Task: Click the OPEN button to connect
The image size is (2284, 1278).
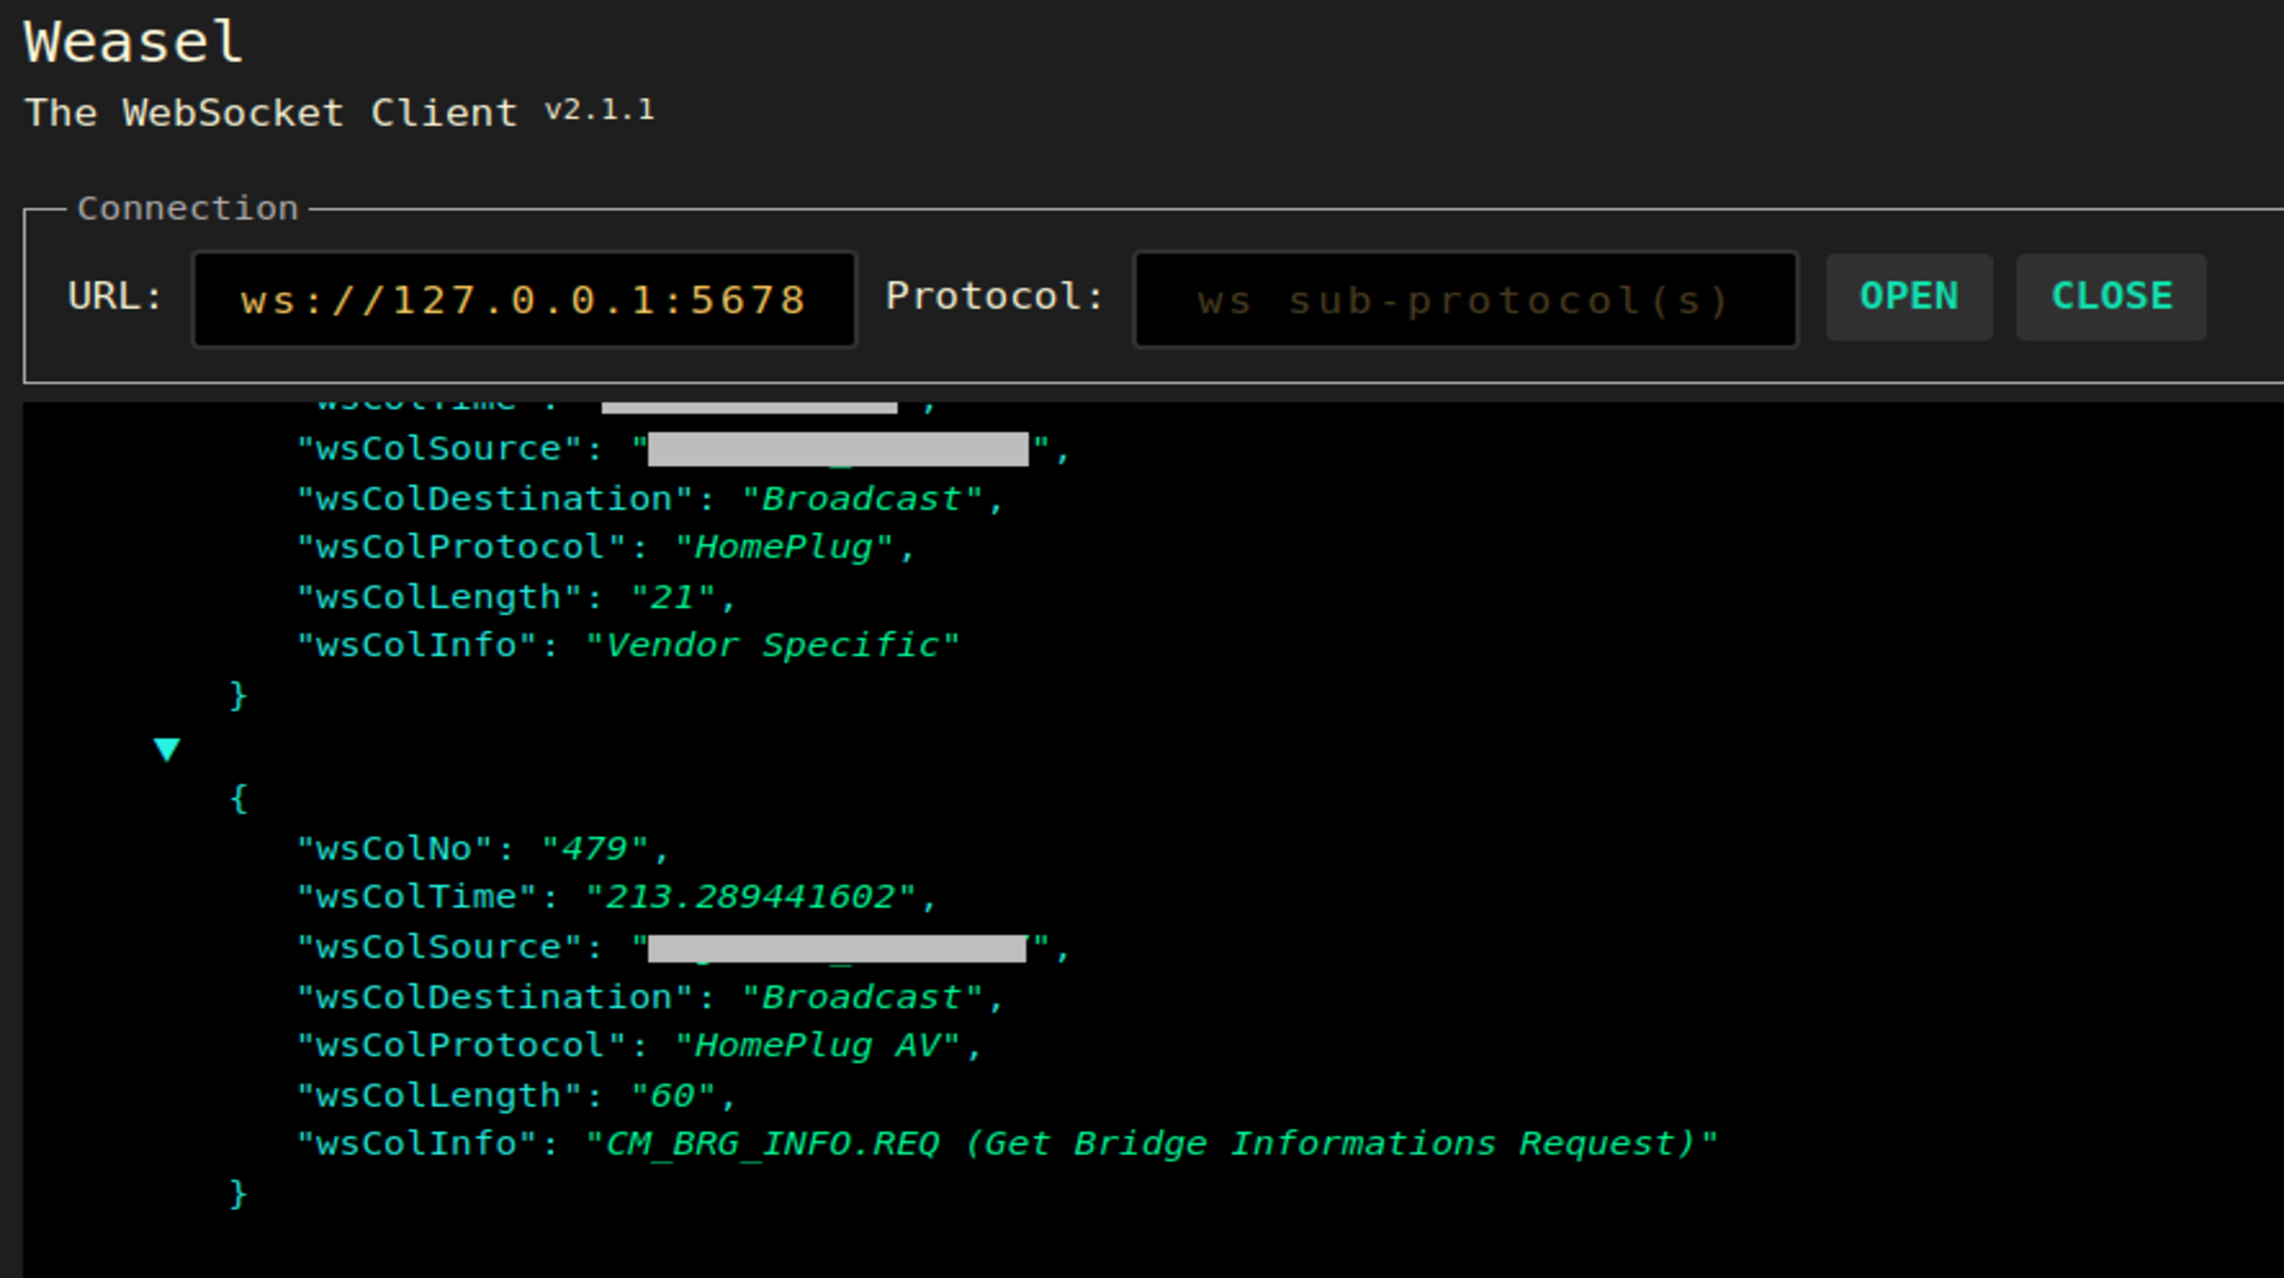Action: [1909, 295]
